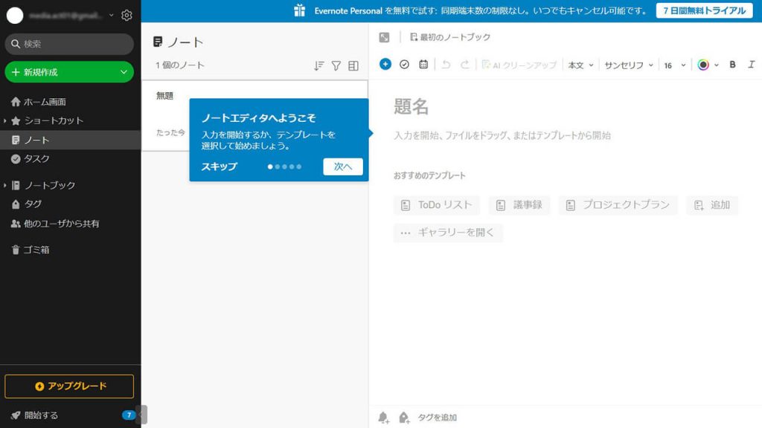This screenshot has height=428, width=762.
Task: Click the アップグレード button
Action: (69, 386)
